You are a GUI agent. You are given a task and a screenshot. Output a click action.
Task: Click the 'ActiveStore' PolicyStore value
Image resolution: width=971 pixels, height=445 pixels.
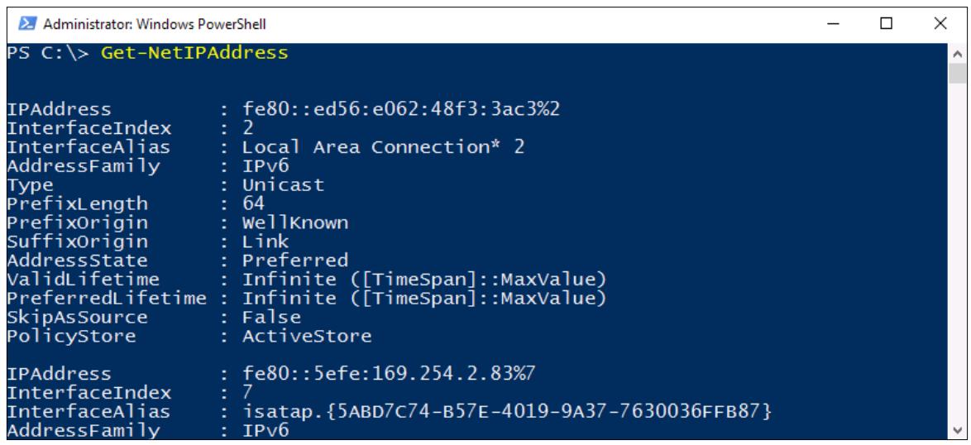[307, 336]
